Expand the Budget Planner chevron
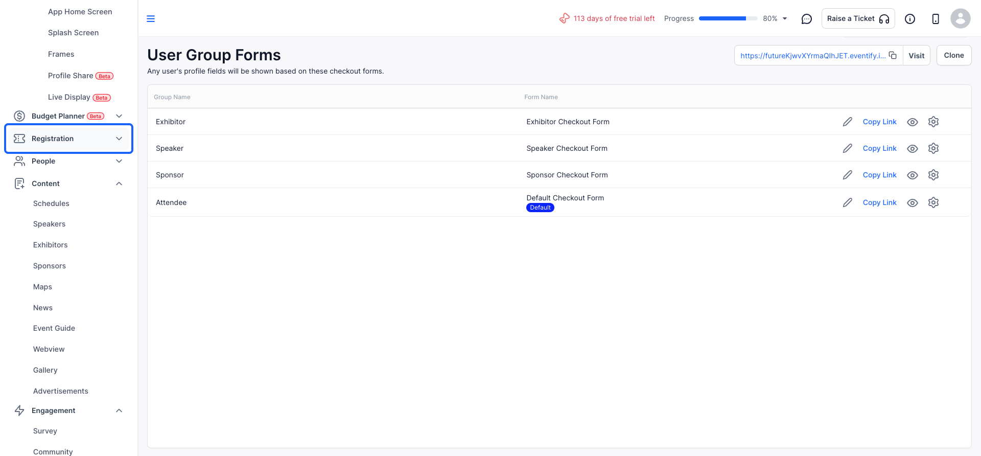 pyautogui.click(x=119, y=116)
